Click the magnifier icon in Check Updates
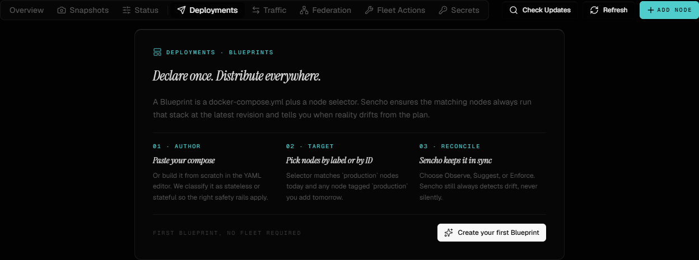 514,10
